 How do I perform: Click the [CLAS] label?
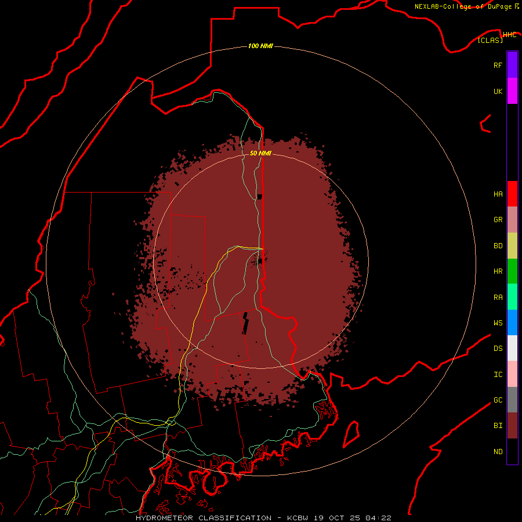point(490,41)
